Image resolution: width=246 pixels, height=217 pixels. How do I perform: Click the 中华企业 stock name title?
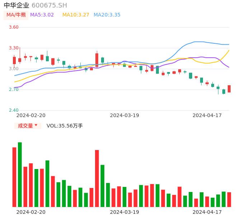(x=16, y=5)
